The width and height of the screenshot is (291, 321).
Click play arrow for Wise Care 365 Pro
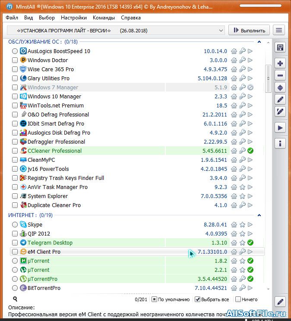[250, 69]
